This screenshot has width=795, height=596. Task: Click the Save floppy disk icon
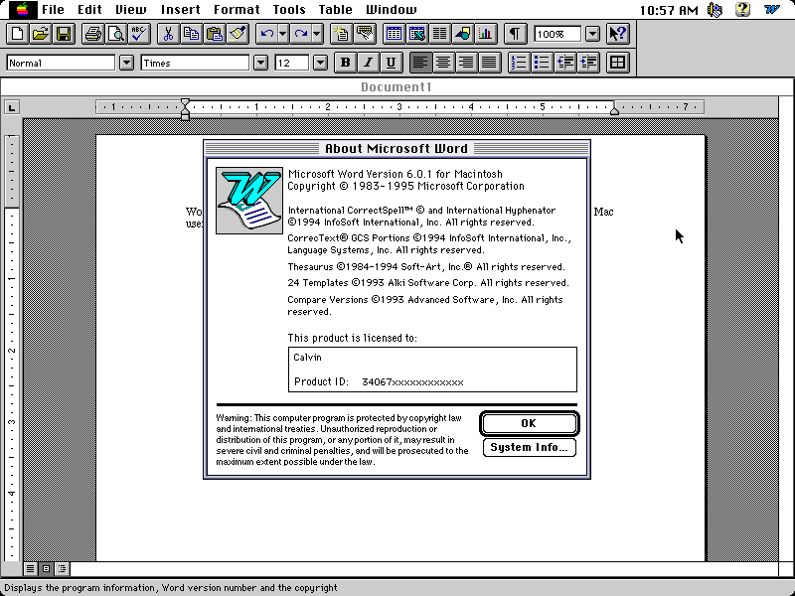[x=64, y=34]
